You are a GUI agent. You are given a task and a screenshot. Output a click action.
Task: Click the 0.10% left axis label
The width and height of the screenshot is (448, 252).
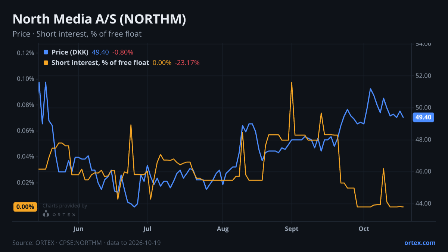point(25,79)
